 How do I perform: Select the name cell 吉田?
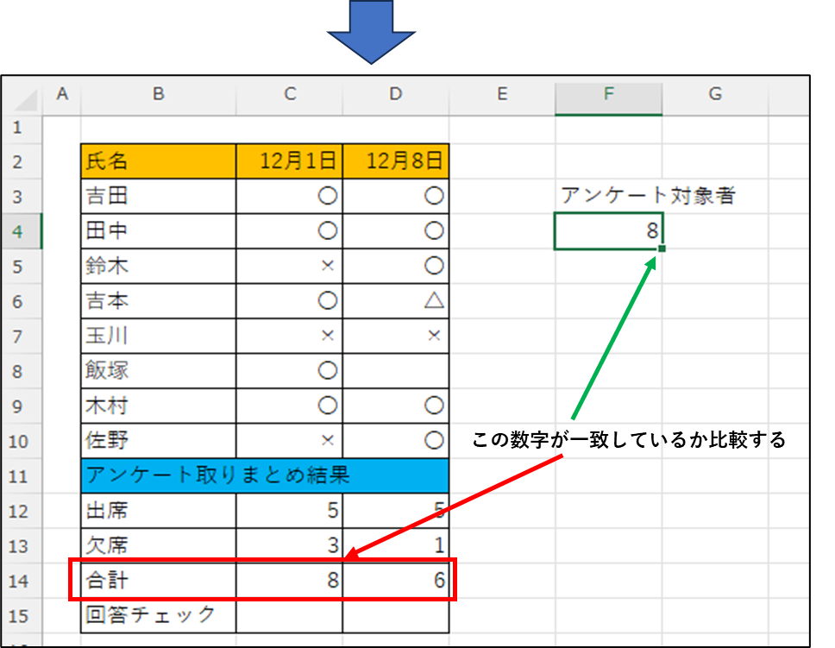158,196
